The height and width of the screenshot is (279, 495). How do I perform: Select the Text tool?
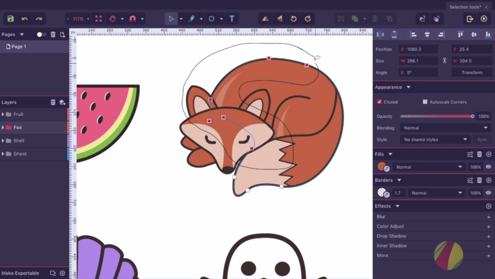232,19
